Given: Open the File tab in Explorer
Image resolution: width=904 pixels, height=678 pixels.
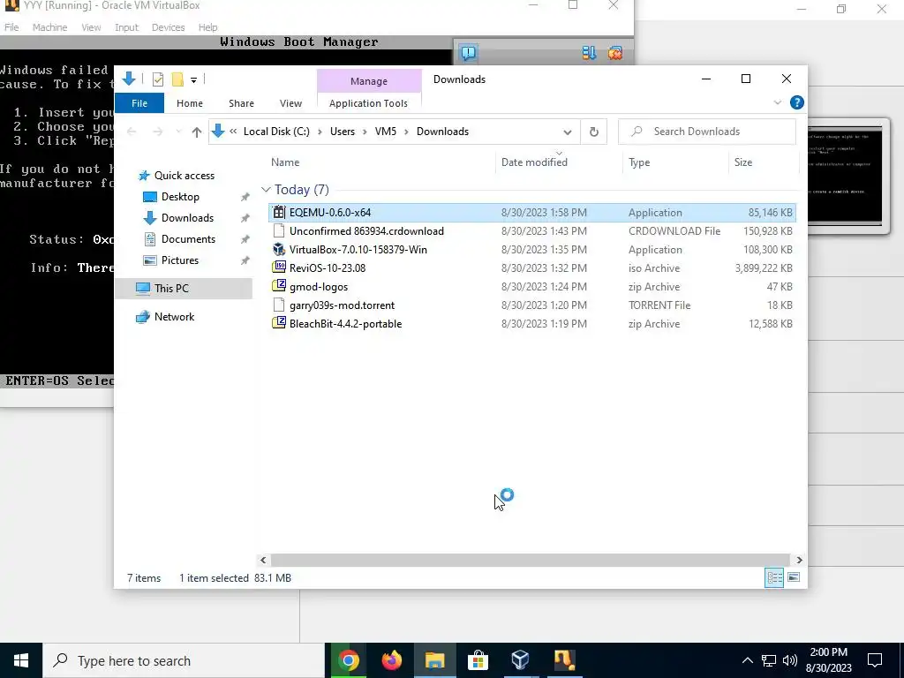Looking at the screenshot, I should [139, 103].
